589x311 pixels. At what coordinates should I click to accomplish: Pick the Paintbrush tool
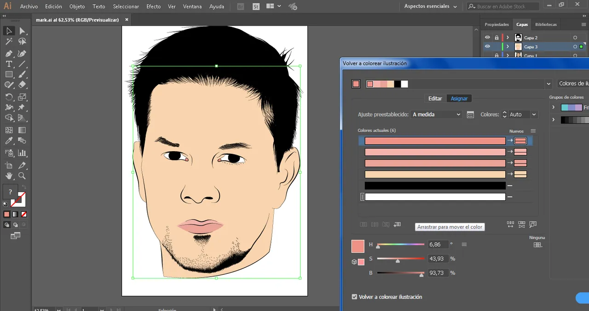tap(22, 74)
